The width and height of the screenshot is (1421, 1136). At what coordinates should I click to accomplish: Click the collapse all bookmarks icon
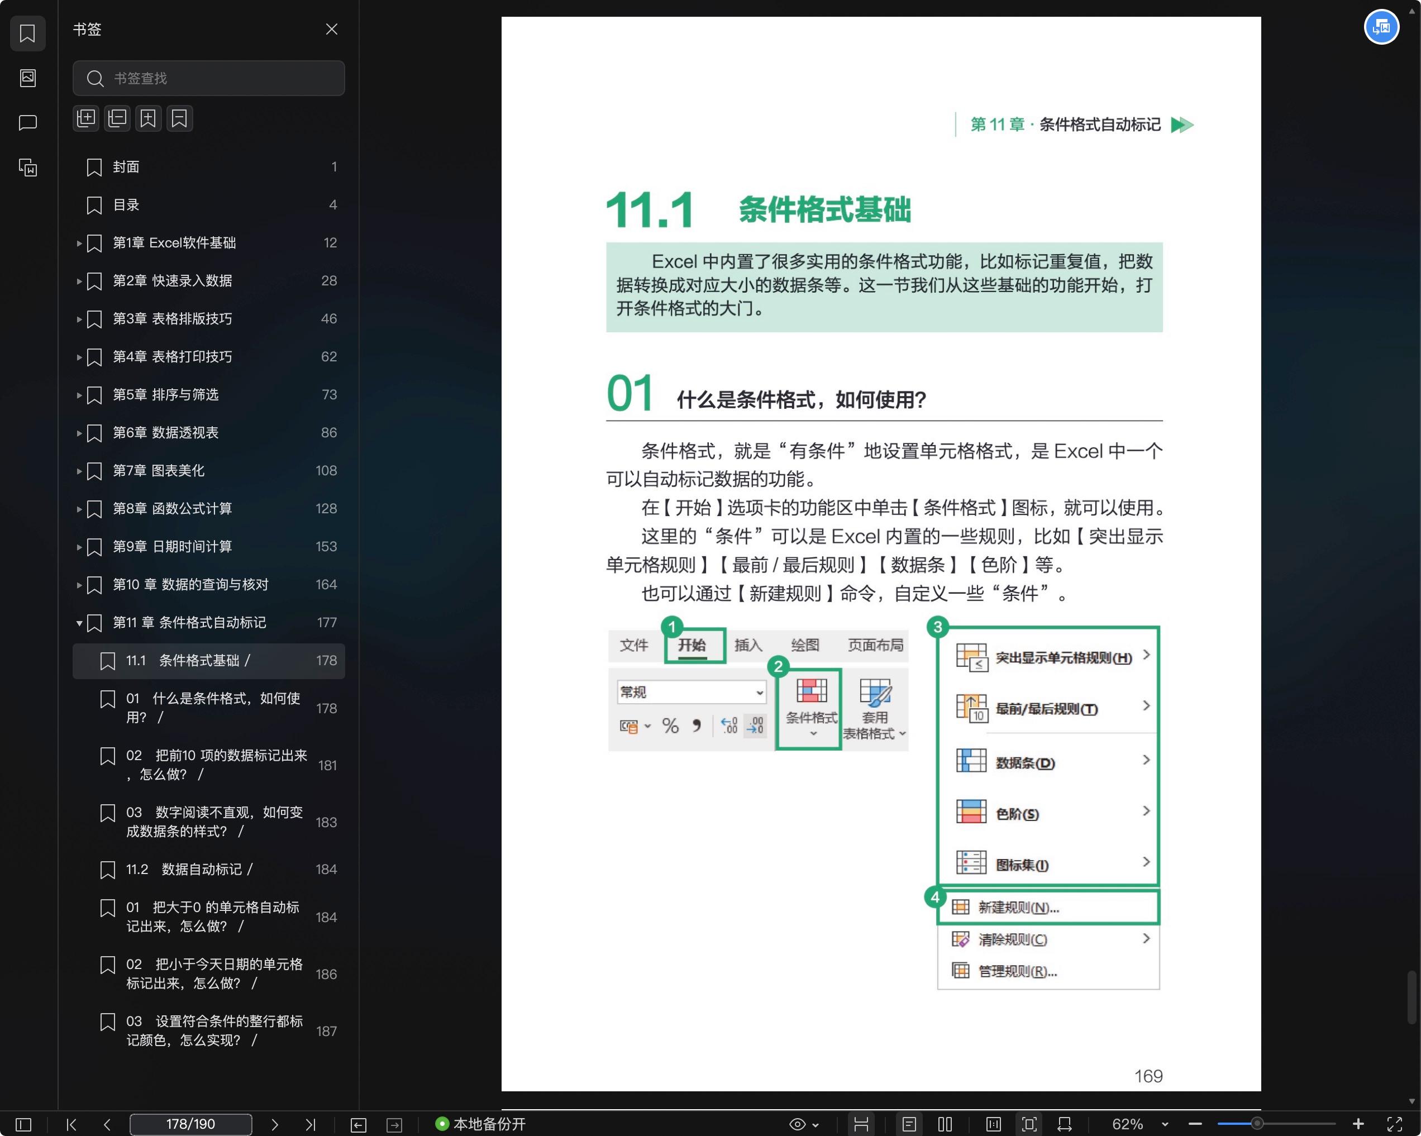click(x=117, y=118)
